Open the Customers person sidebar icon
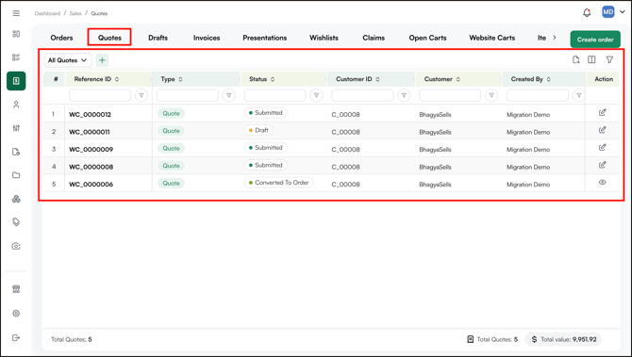This screenshot has height=357, width=632. [16, 105]
